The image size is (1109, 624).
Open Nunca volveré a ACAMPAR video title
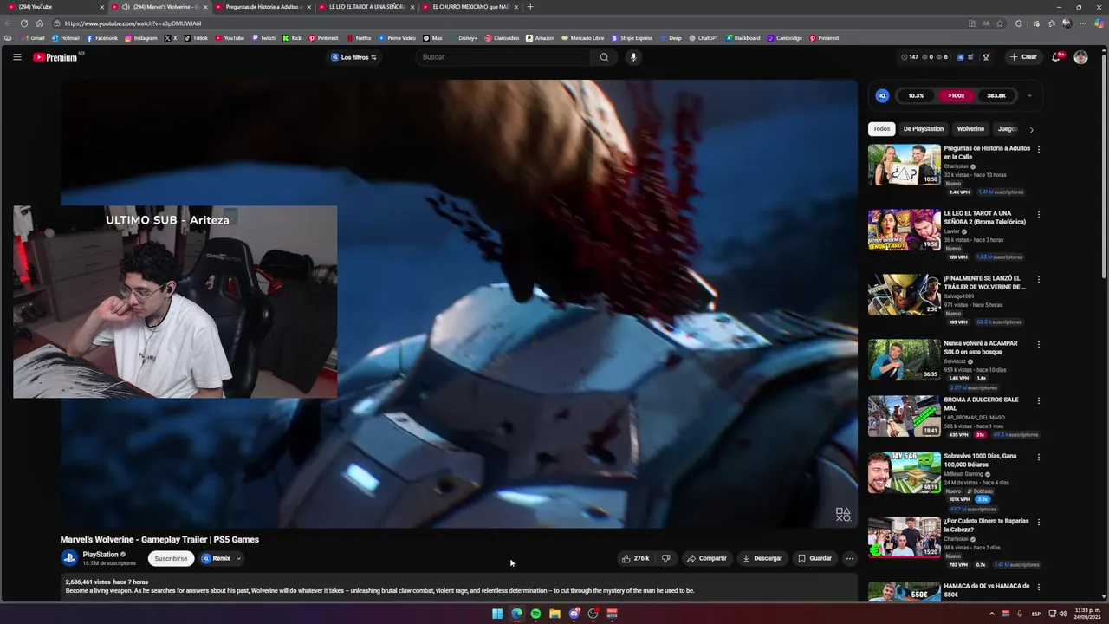click(x=981, y=348)
